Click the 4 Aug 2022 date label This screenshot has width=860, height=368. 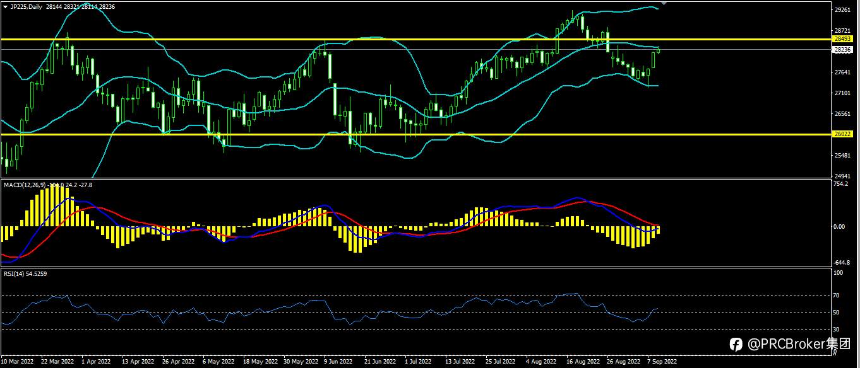pyautogui.click(x=542, y=362)
